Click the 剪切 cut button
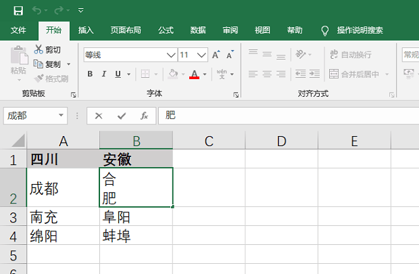Viewport: 419px width, 274px height. (x=47, y=49)
